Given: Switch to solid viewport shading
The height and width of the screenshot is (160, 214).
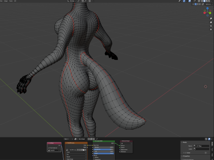Looking at the screenshot, I should [204, 1].
